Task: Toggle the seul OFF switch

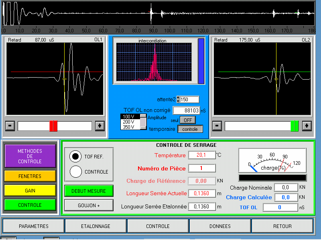Action: point(187,120)
